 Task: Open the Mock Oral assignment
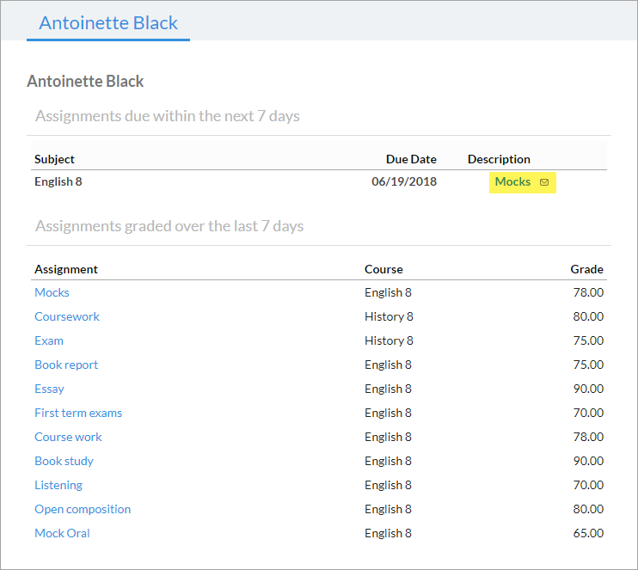click(62, 533)
